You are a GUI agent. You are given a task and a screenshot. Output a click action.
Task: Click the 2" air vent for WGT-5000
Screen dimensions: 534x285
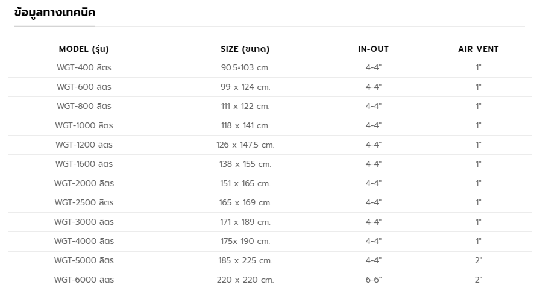478,260
